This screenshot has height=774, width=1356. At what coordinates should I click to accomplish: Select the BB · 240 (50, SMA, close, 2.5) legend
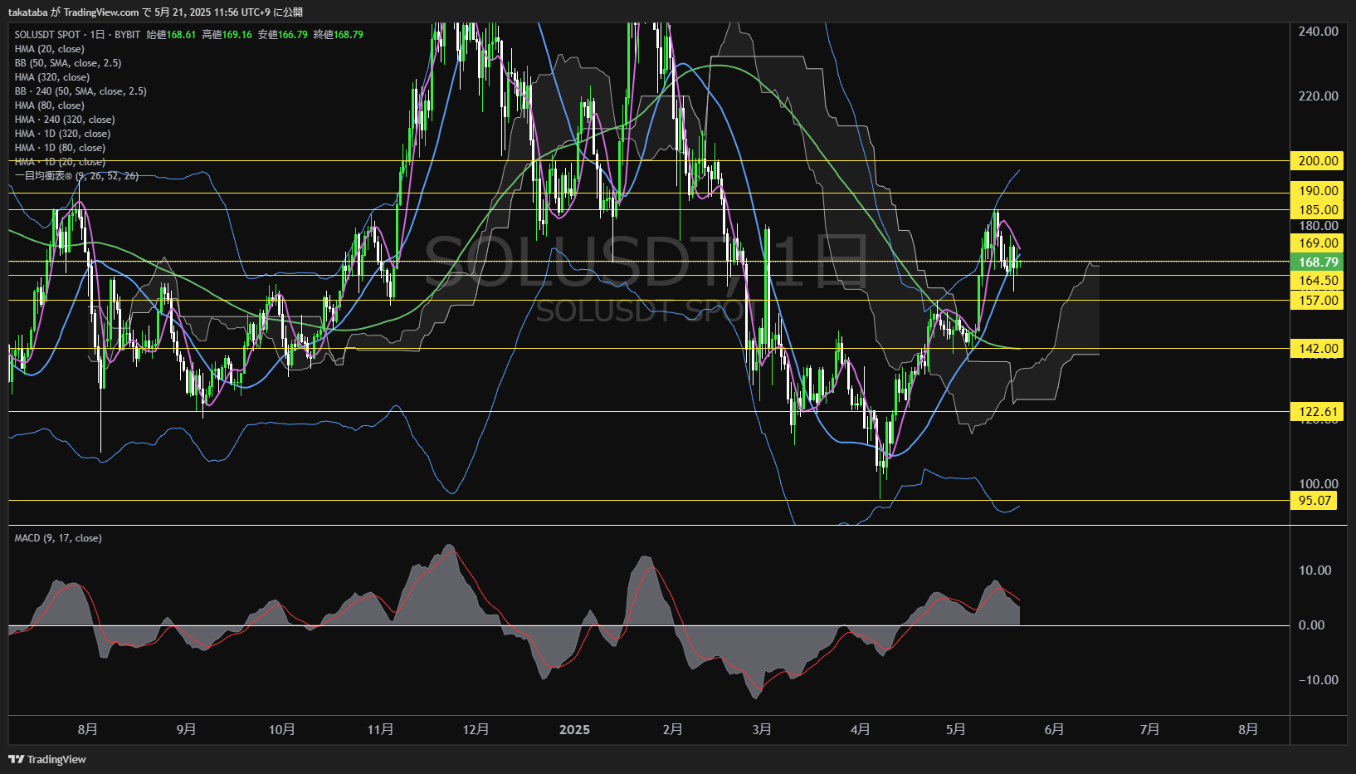point(80,91)
